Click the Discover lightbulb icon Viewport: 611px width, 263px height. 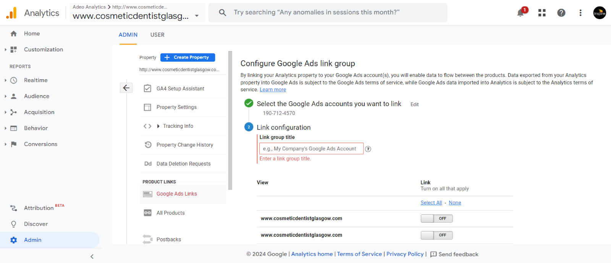pyautogui.click(x=14, y=224)
